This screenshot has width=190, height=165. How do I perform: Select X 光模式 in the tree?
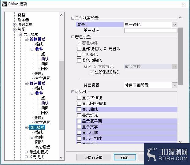37,157
